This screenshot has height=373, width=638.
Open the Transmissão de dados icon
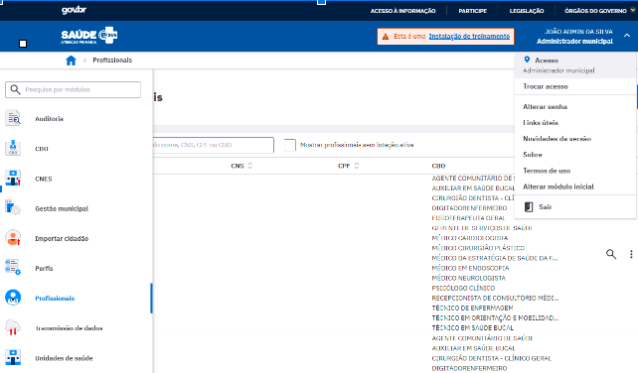pyautogui.click(x=13, y=327)
